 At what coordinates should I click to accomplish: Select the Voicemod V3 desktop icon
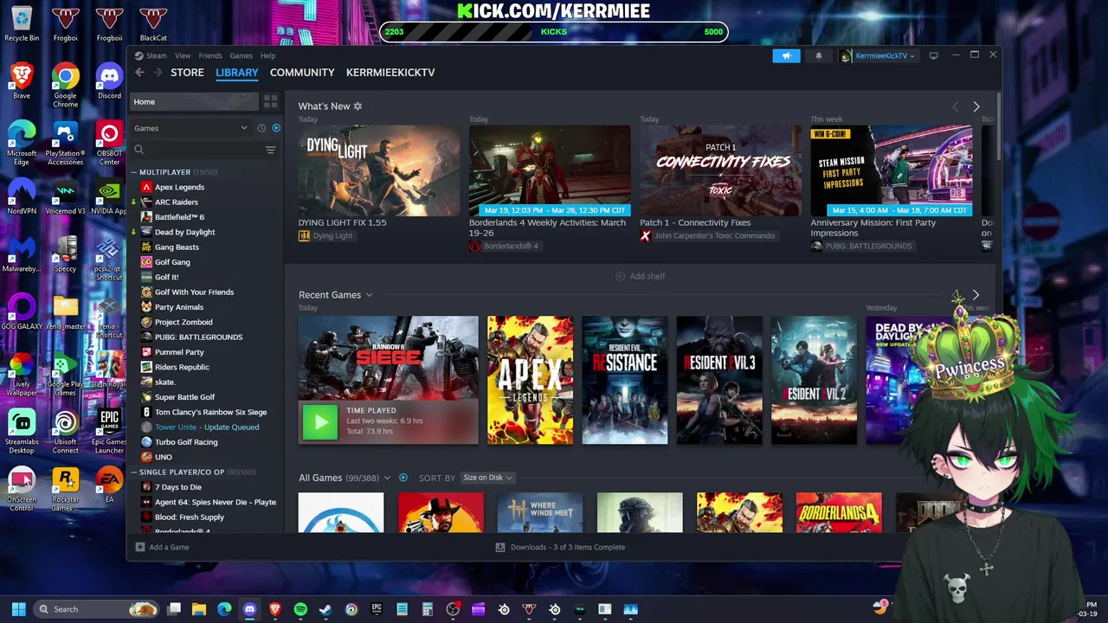65,196
